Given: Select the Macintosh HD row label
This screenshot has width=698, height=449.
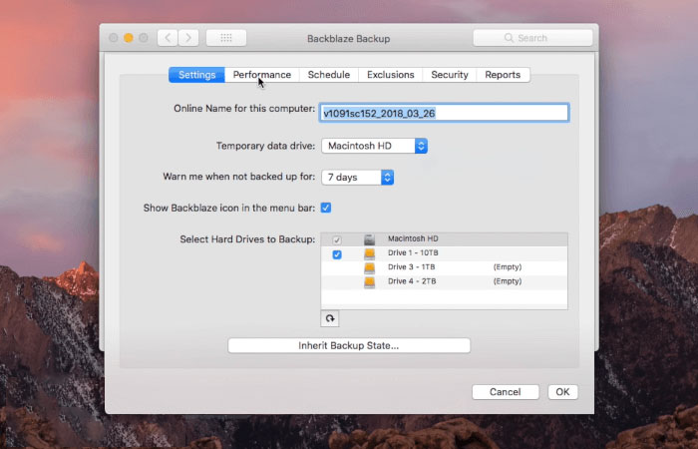Looking at the screenshot, I should tap(413, 238).
